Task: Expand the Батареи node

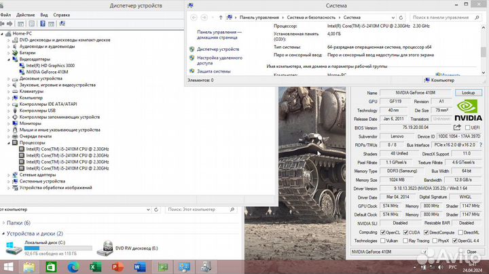Action: pyautogui.click(x=9, y=53)
